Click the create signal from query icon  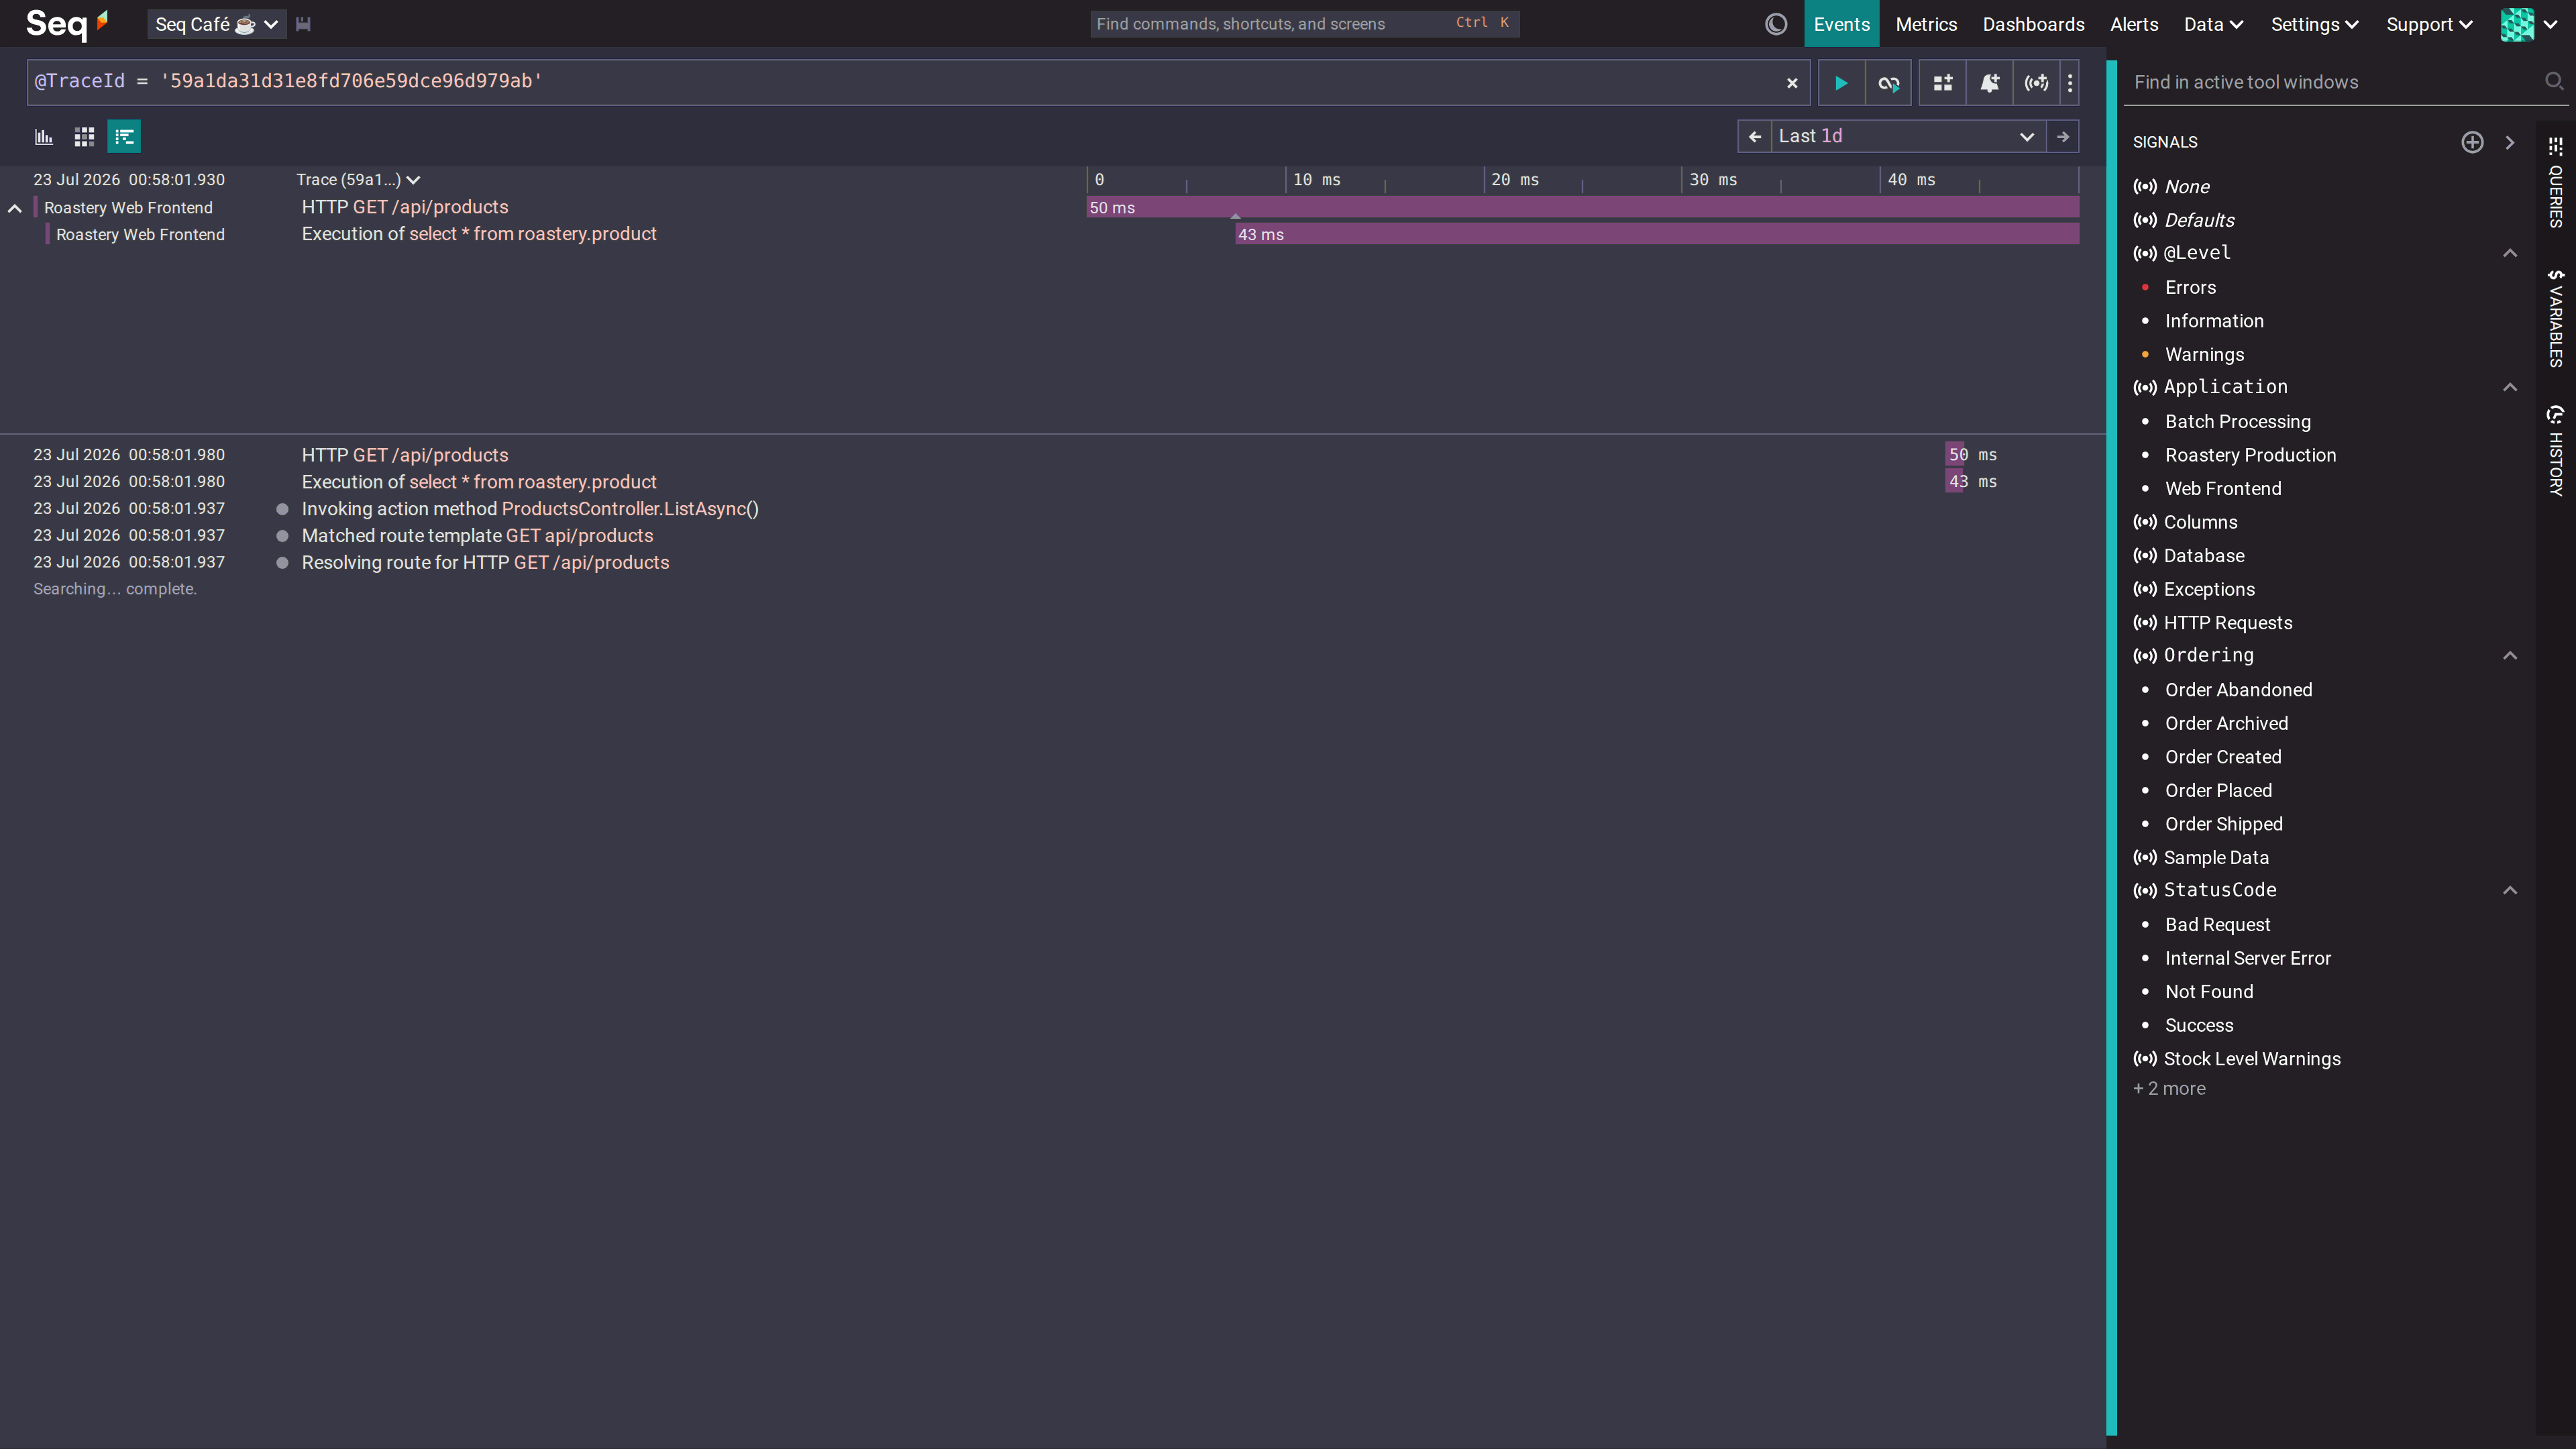[2036, 83]
